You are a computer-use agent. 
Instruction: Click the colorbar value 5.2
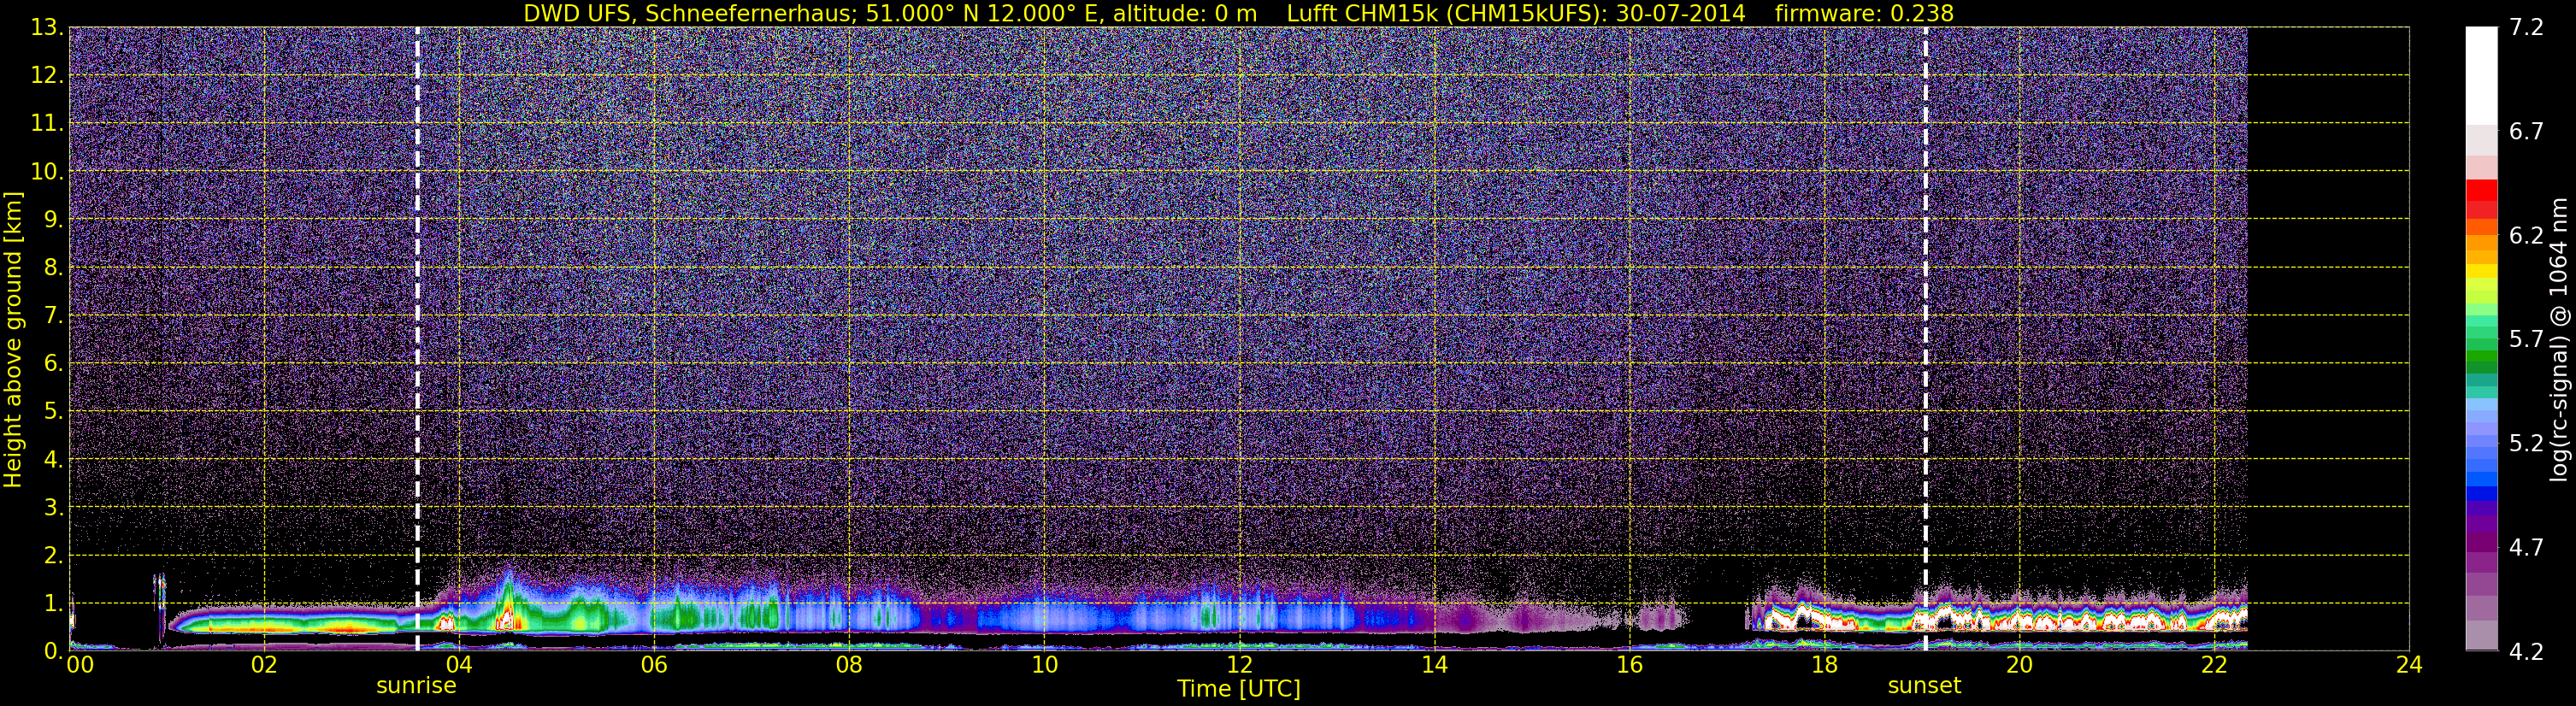tap(2526, 444)
